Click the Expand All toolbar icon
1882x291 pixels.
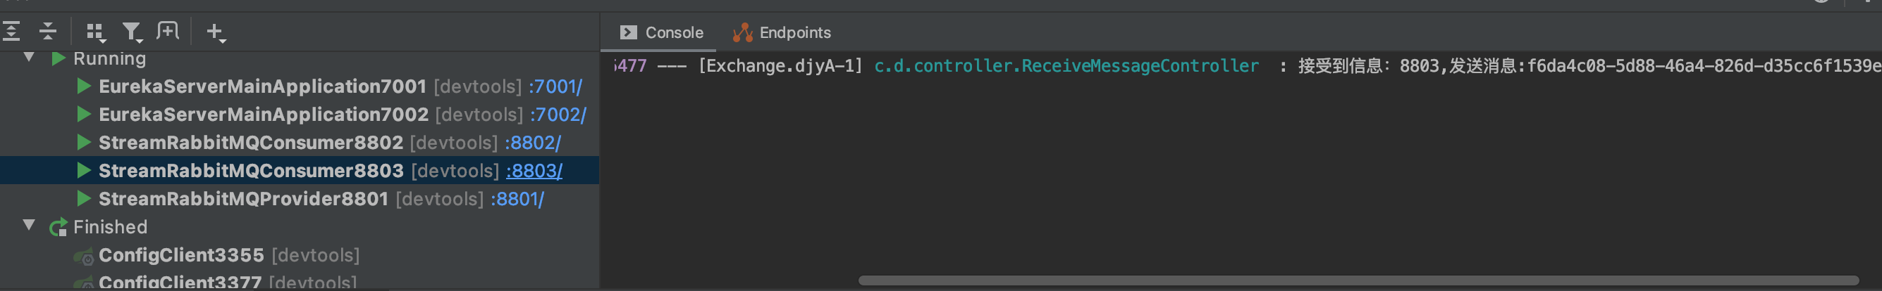12,32
